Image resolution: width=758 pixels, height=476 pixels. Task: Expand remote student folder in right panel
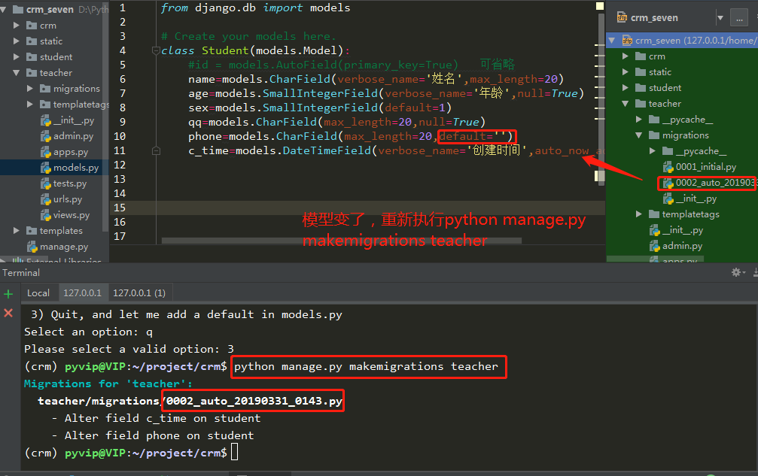tap(625, 88)
